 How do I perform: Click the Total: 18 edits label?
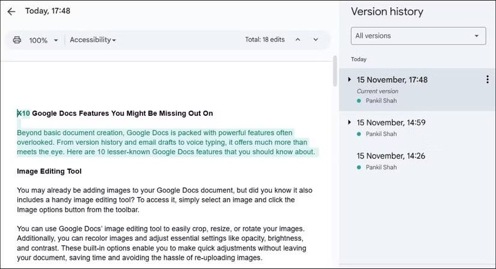[265, 40]
